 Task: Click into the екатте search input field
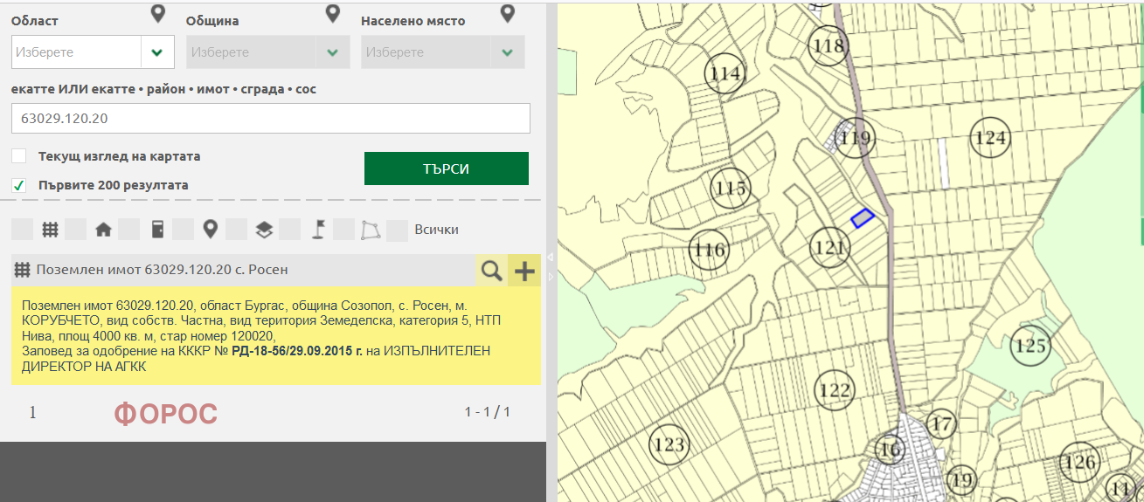(271, 119)
